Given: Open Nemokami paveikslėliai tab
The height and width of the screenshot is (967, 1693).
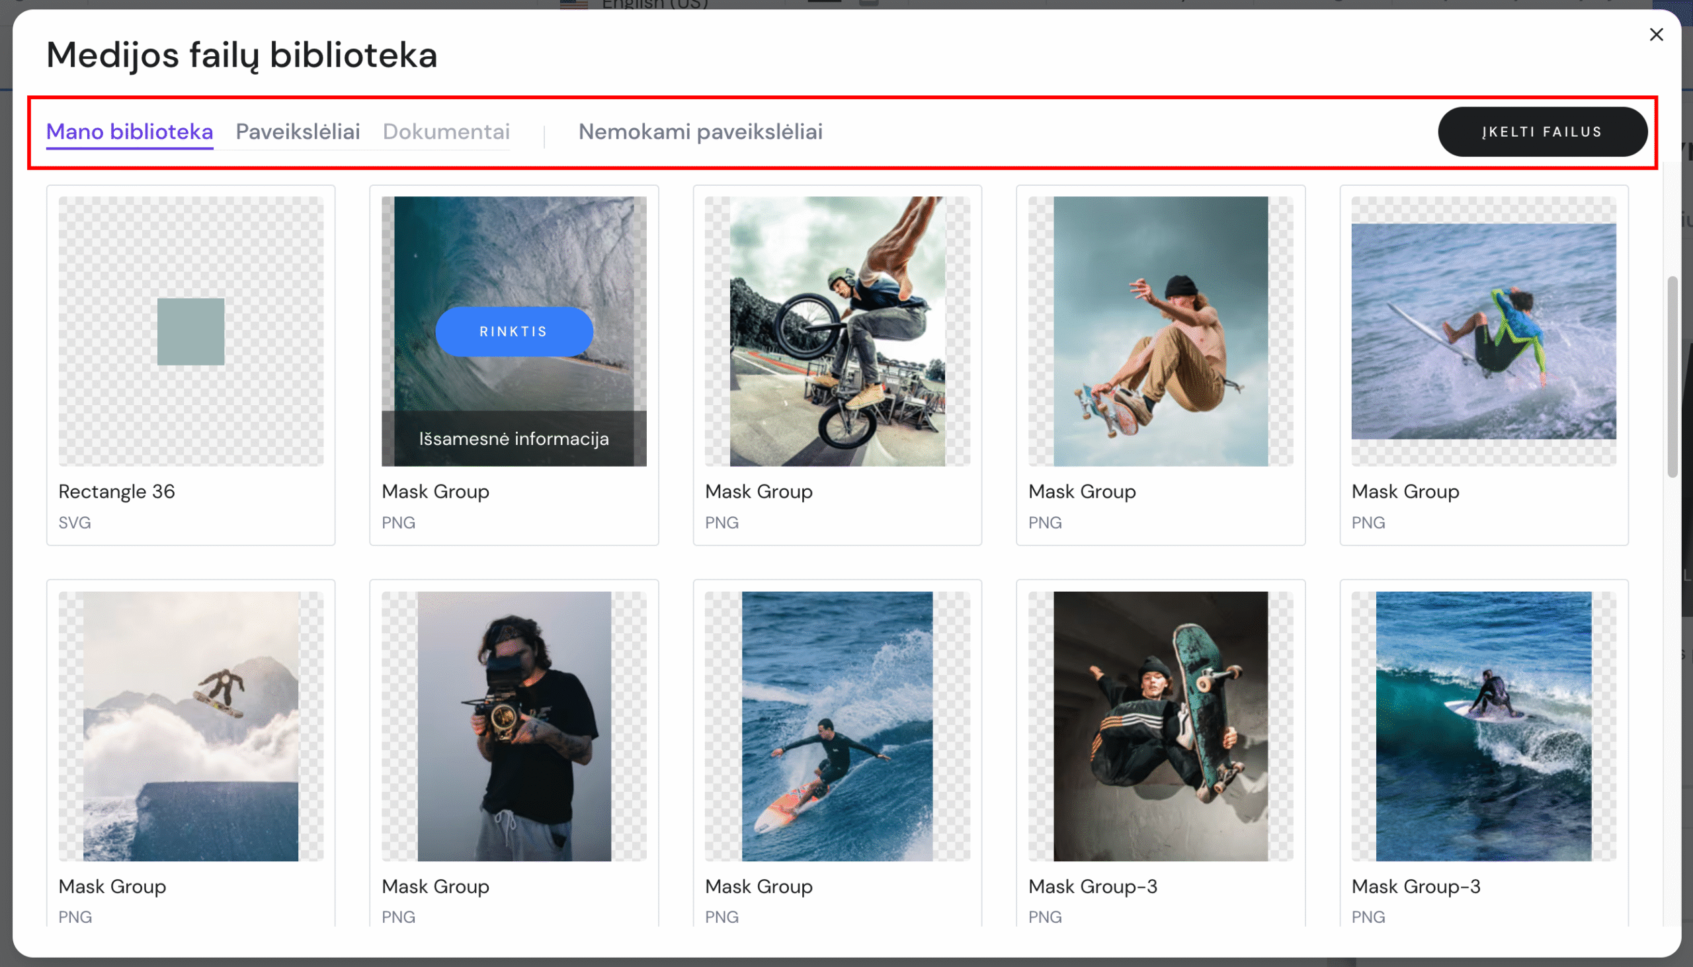Looking at the screenshot, I should 700,132.
